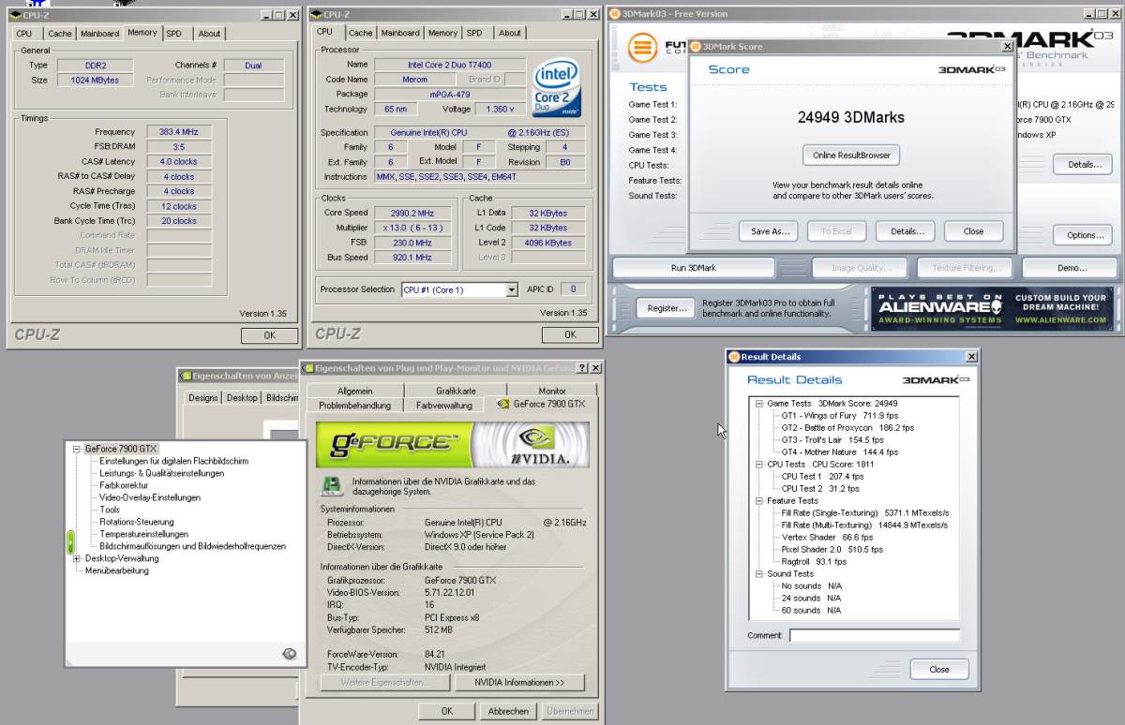The image size is (1125, 725).
Task: Open SPD tab in Memory CPU-Z window
Action: [x=174, y=33]
